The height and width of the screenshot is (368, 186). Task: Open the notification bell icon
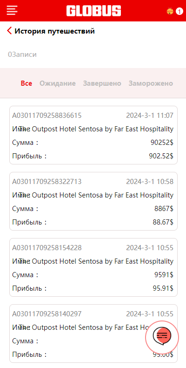170,11
